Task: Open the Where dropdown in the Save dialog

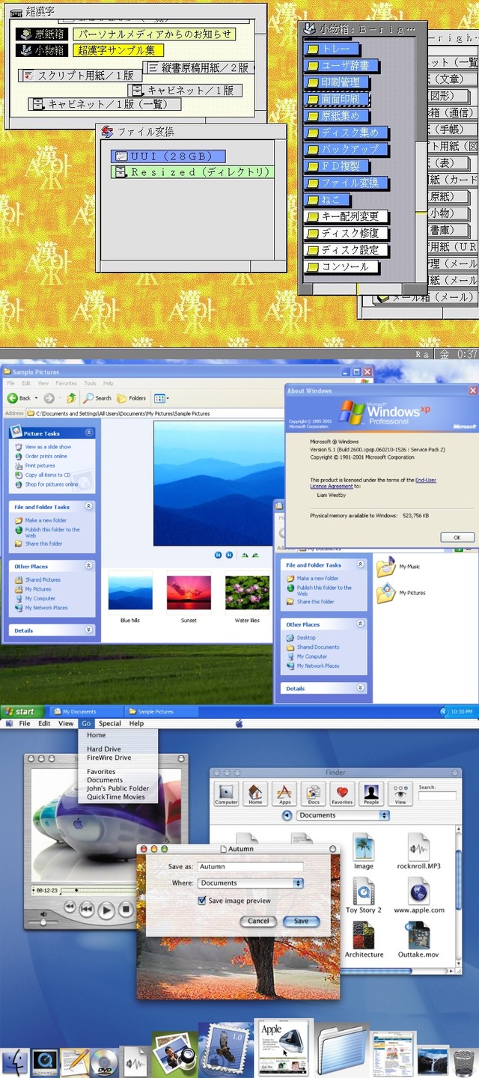Action: point(250,883)
